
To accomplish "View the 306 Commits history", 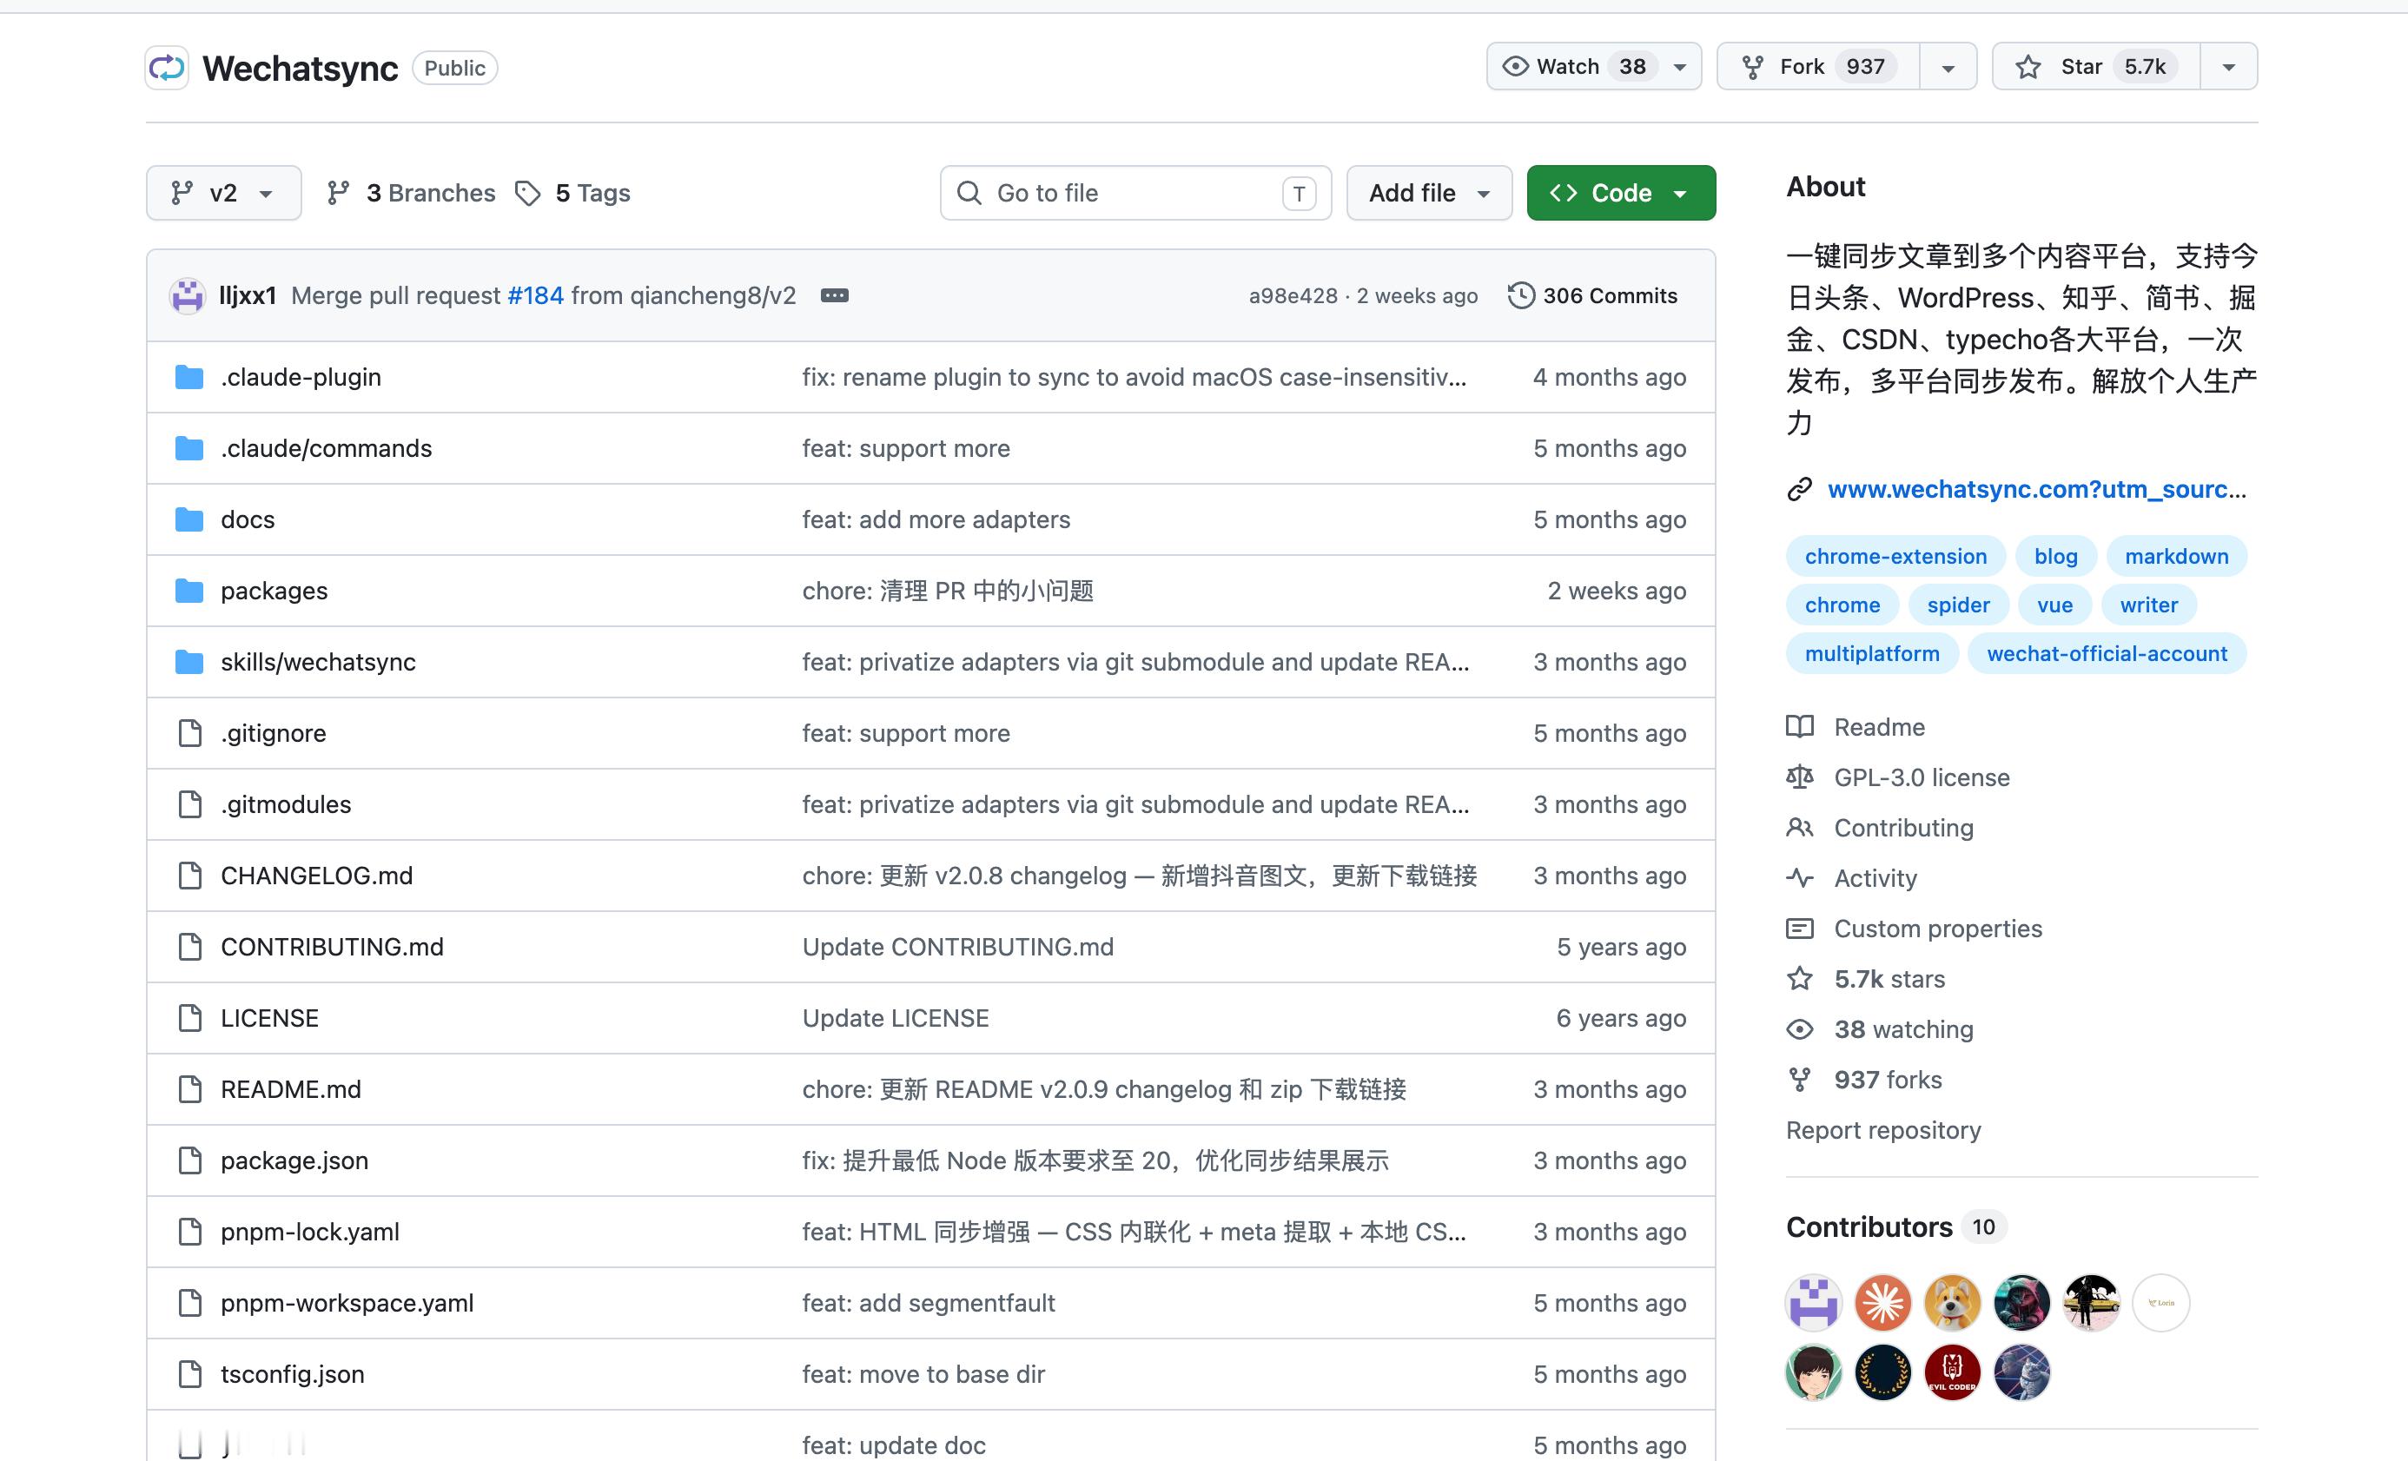I will coord(1592,295).
